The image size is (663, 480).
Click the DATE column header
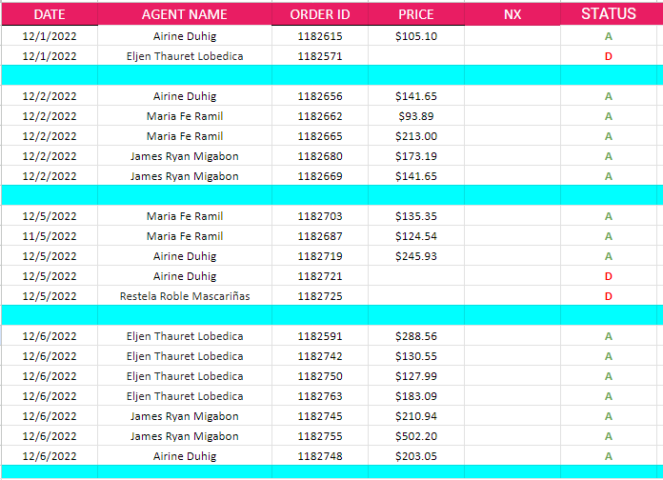click(49, 14)
